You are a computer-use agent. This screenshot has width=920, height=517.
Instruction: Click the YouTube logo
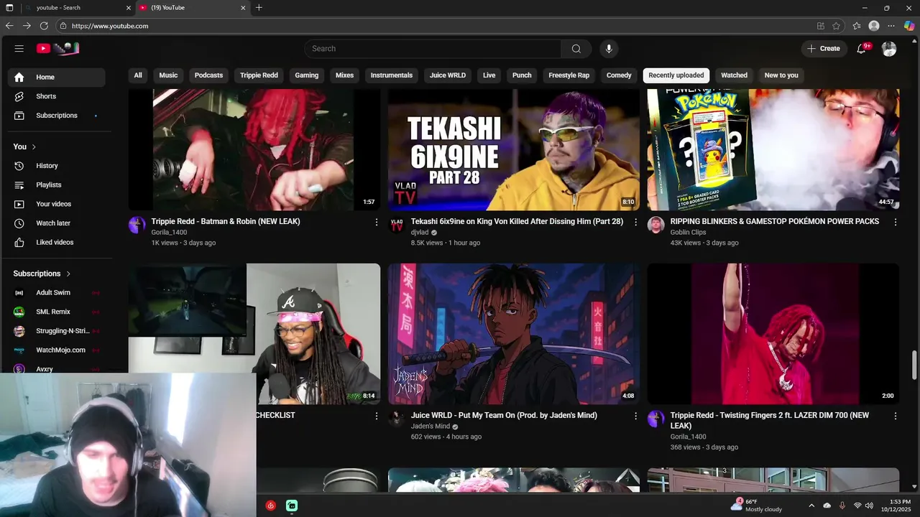tap(57, 49)
